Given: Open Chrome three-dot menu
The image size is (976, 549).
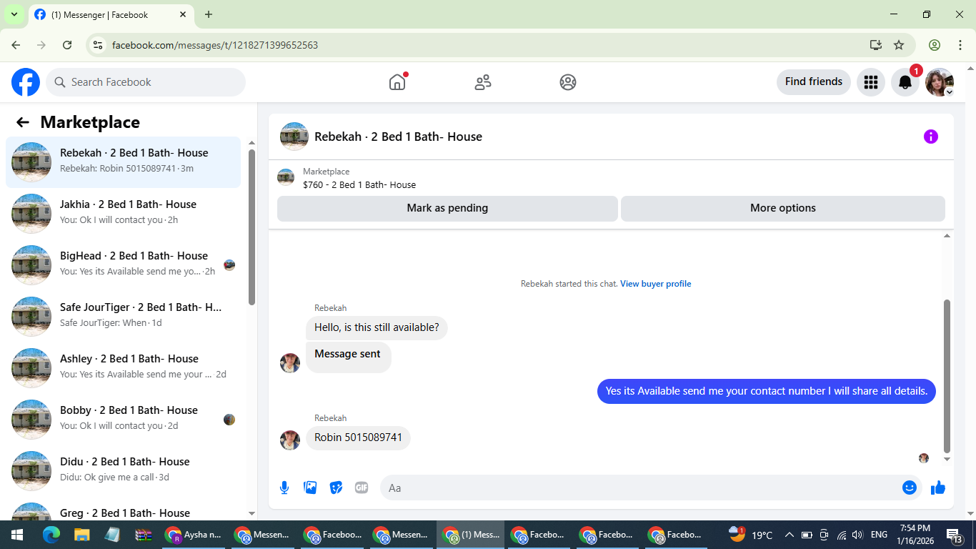Looking at the screenshot, I should (x=960, y=45).
